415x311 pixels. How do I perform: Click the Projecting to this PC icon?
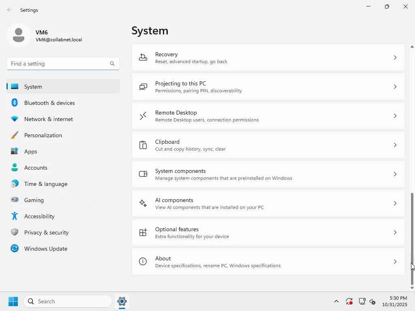pos(143,87)
